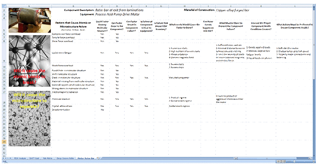This screenshot has width=318, height=166.
Task: Adjust the zoom slider in status bar
Action: tap(304, 161)
